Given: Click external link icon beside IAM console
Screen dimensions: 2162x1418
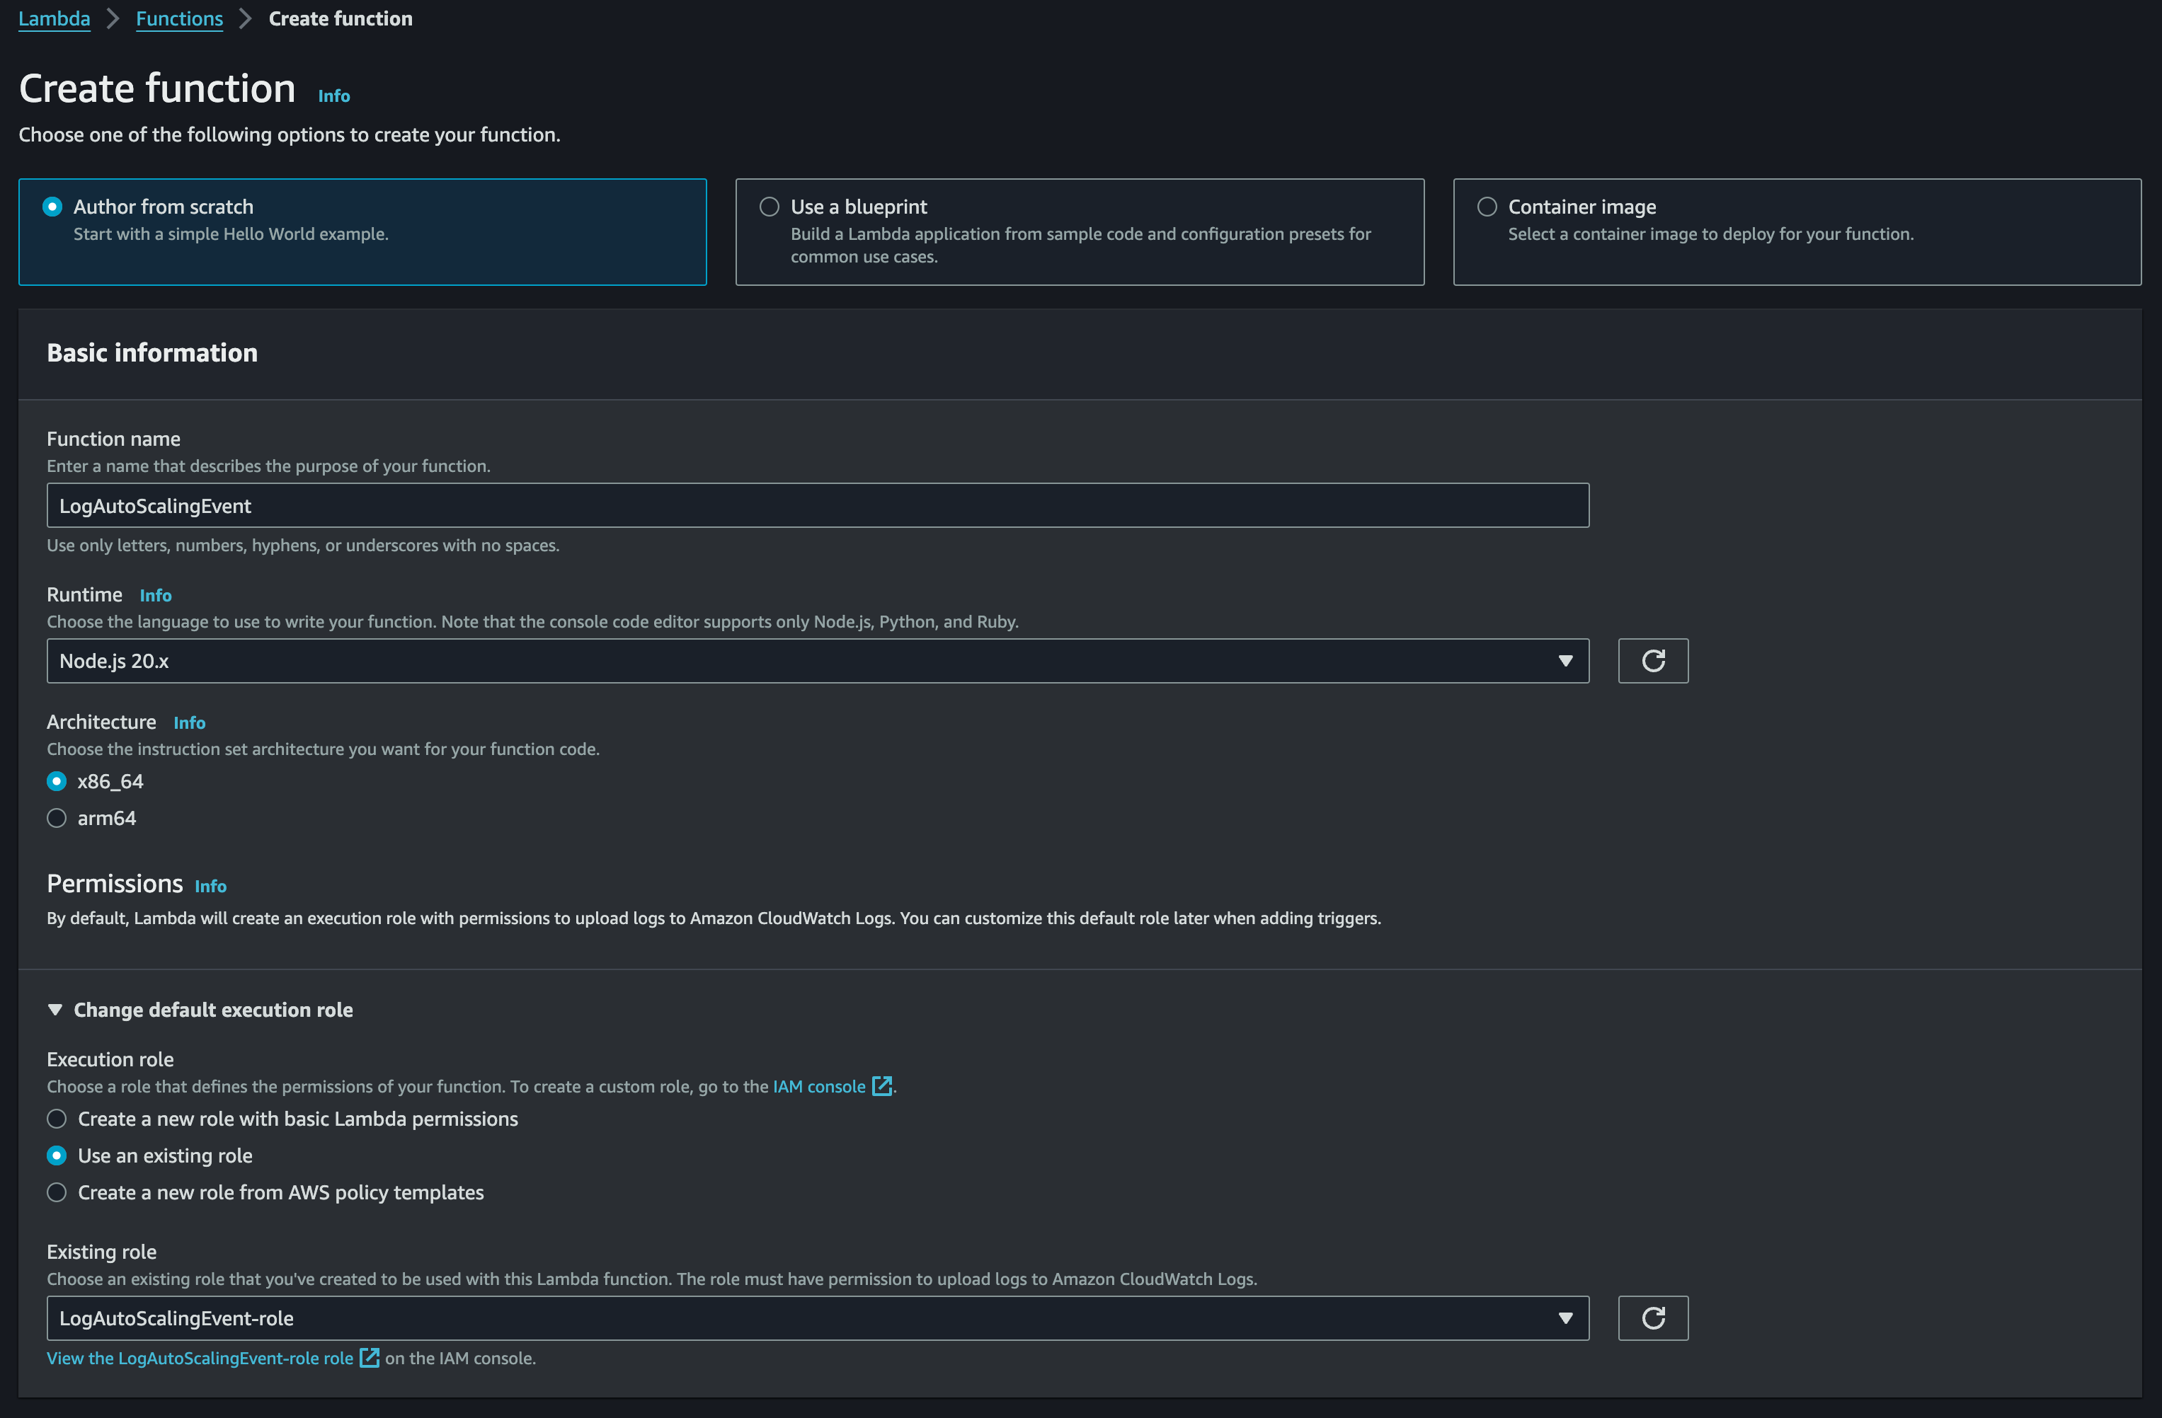Looking at the screenshot, I should (881, 1087).
